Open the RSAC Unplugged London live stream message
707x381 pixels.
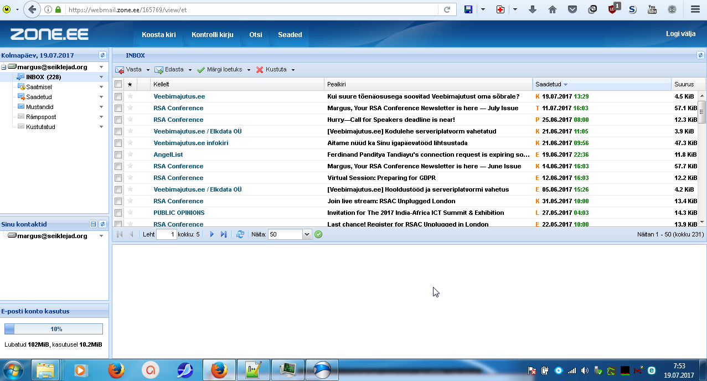pos(391,201)
